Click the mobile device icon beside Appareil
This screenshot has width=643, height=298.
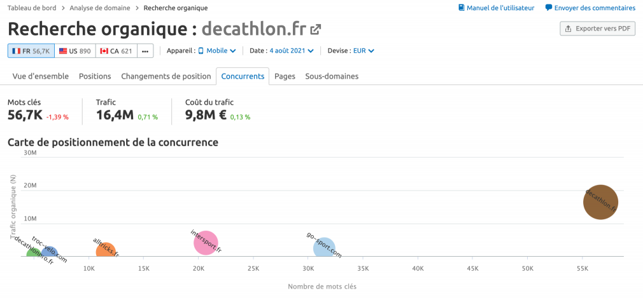(201, 51)
